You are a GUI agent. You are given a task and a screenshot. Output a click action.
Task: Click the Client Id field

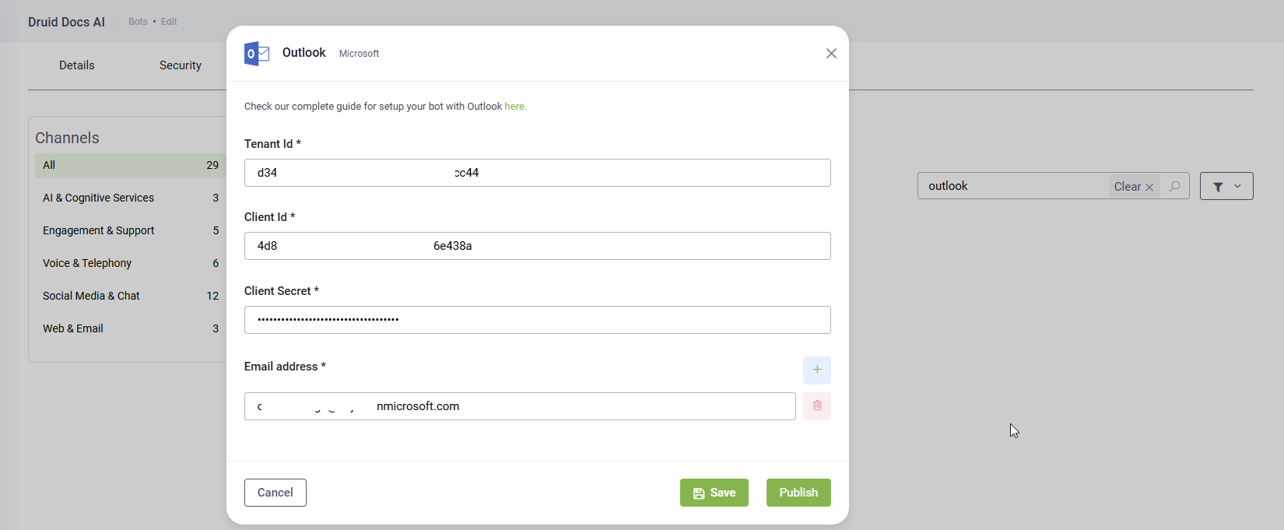pos(537,246)
